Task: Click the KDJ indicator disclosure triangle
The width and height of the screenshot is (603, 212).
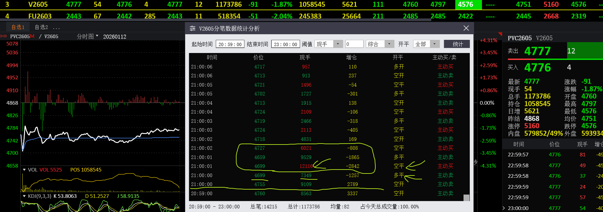Action: 24,196
